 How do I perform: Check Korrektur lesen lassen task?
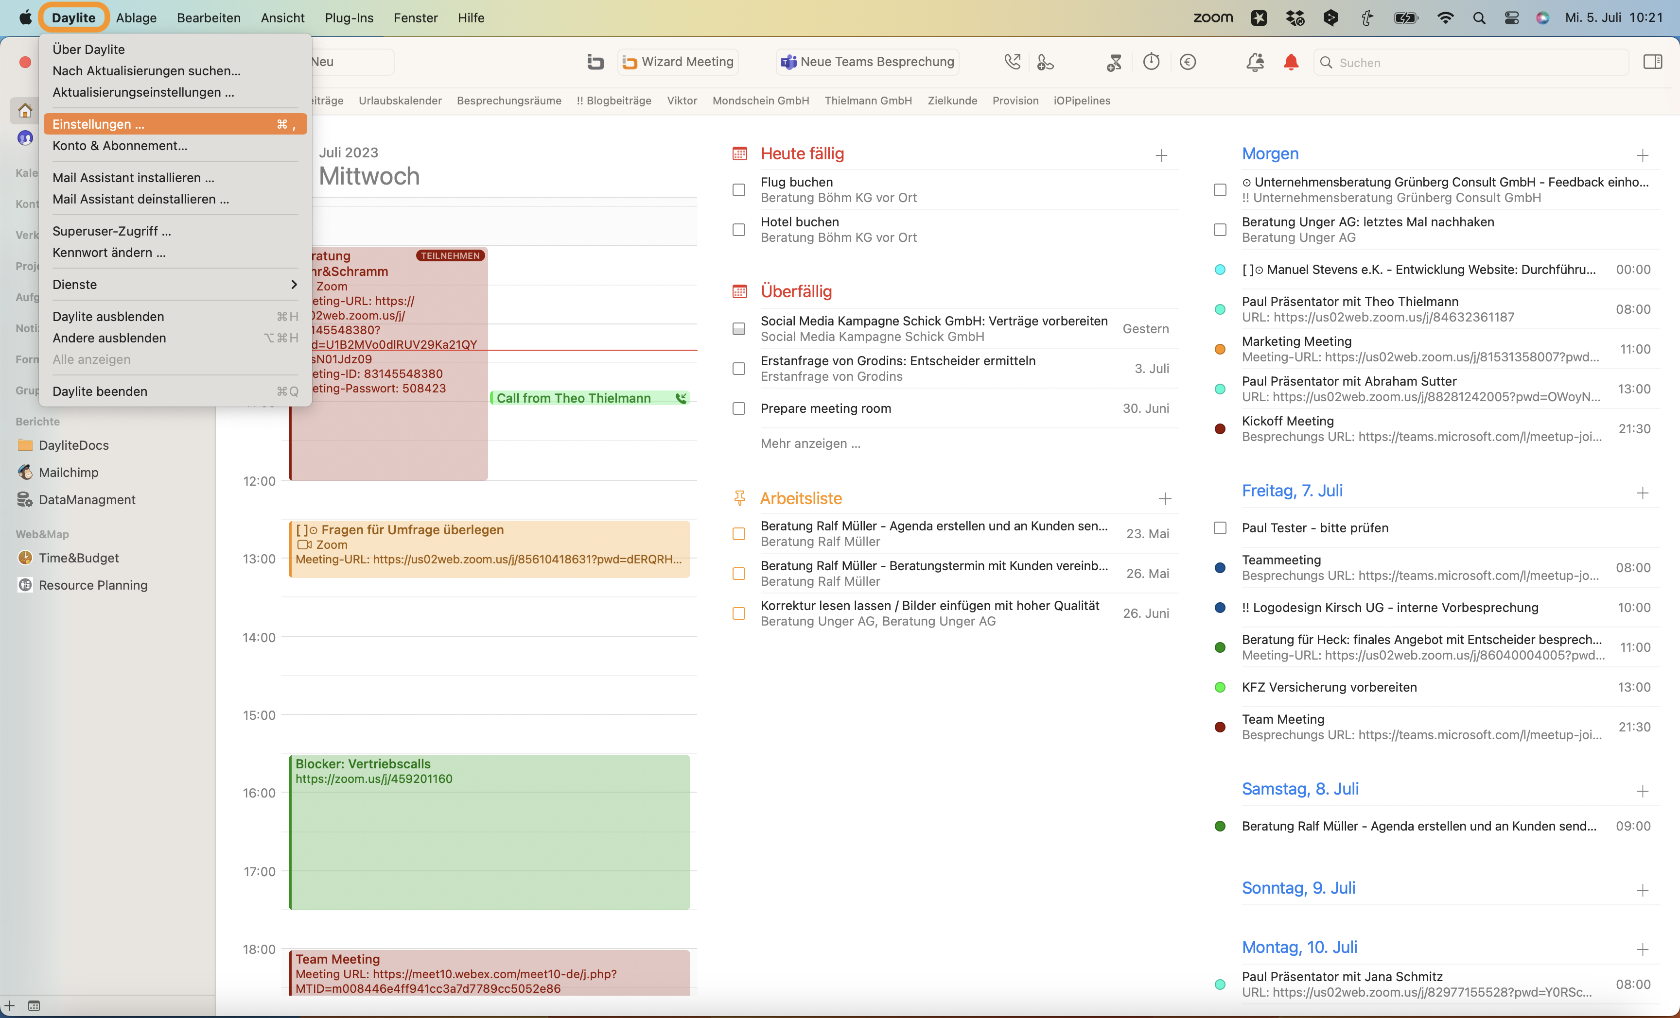[x=738, y=613]
